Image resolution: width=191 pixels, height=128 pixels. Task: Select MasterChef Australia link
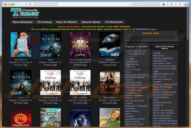click(x=164, y=92)
